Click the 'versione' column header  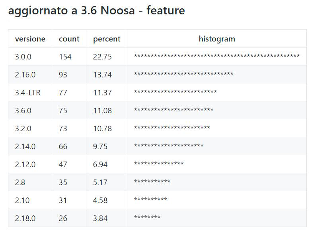[x=30, y=39]
